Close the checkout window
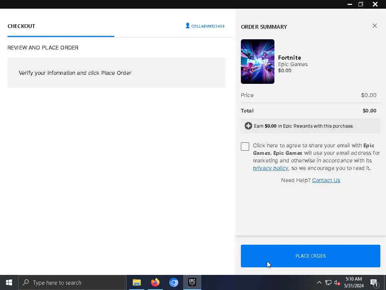Screen dimensions: 386x290 [375, 4]
